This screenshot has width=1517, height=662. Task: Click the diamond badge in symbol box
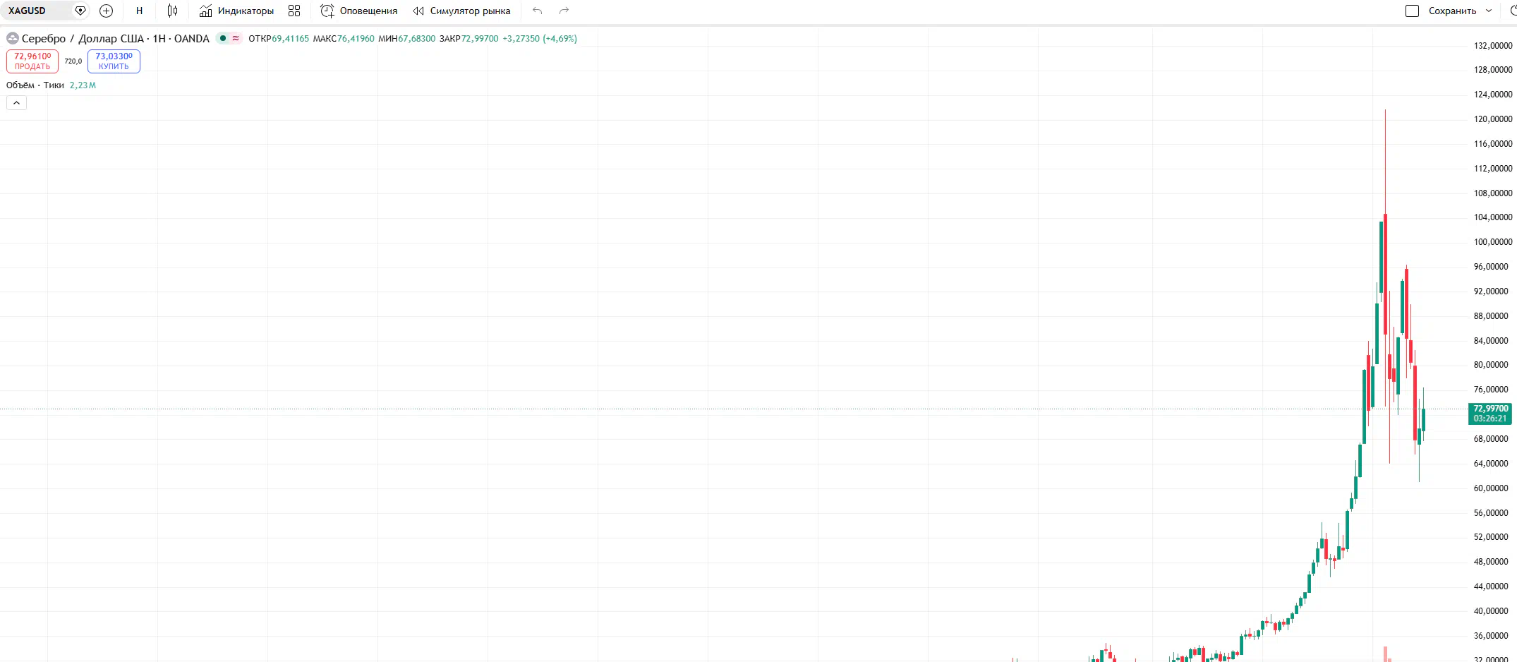[x=80, y=11]
